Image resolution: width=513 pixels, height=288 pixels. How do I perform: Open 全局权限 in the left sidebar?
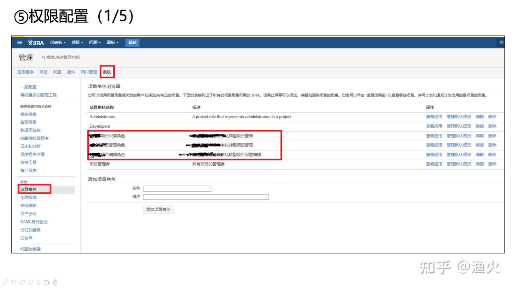tap(28, 198)
